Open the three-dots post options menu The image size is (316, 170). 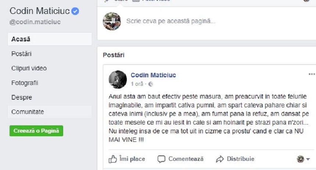(312, 74)
